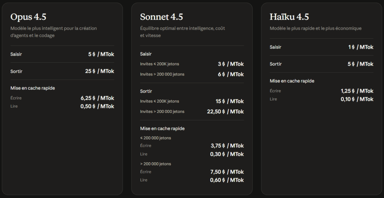Select the 'Invites > 200 000 jetons' row priced 6 $
This screenshot has width=384, height=198.
coord(162,74)
